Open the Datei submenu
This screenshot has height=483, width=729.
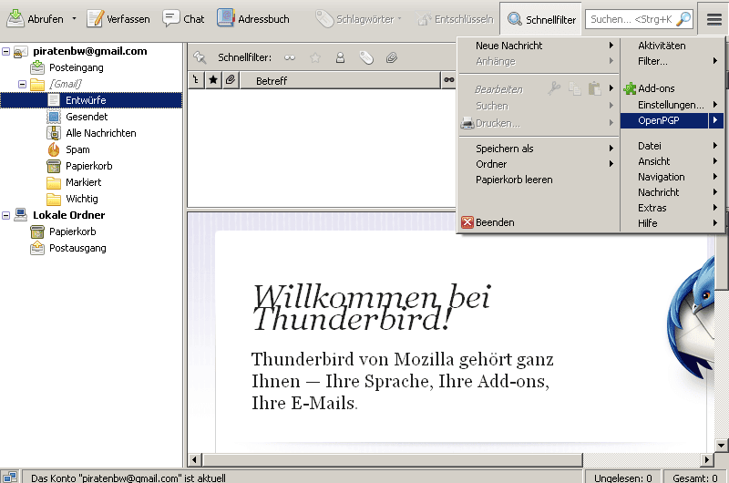pos(673,146)
